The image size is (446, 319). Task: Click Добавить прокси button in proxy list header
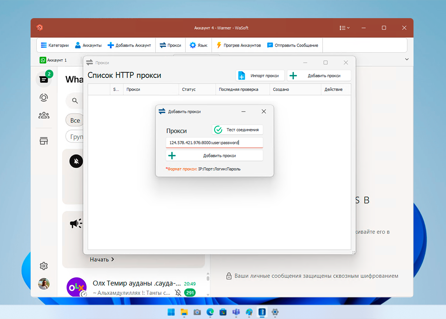[x=319, y=76]
